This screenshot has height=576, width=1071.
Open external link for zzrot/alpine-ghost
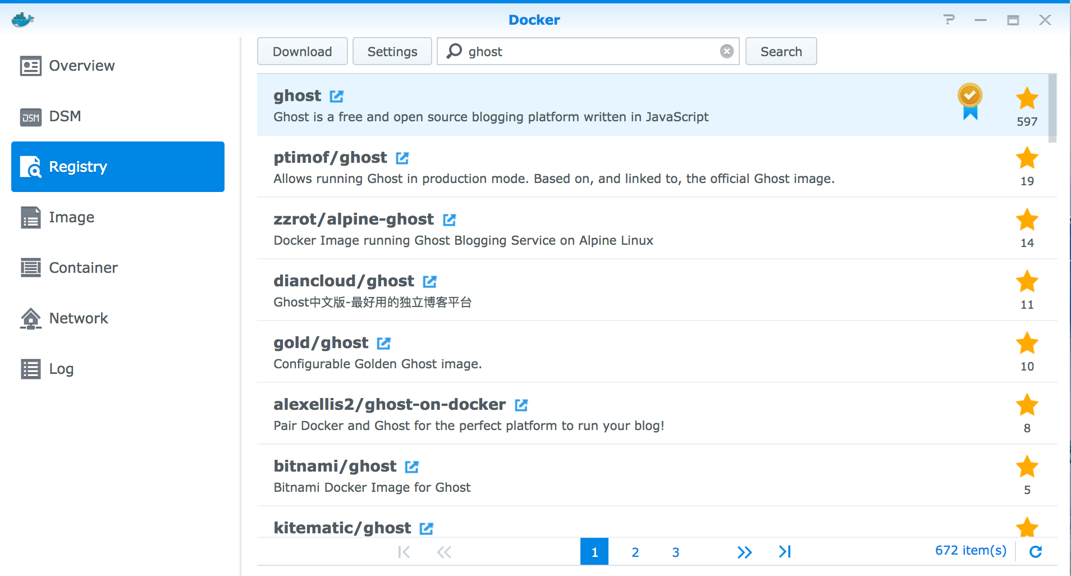[x=449, y=220]
